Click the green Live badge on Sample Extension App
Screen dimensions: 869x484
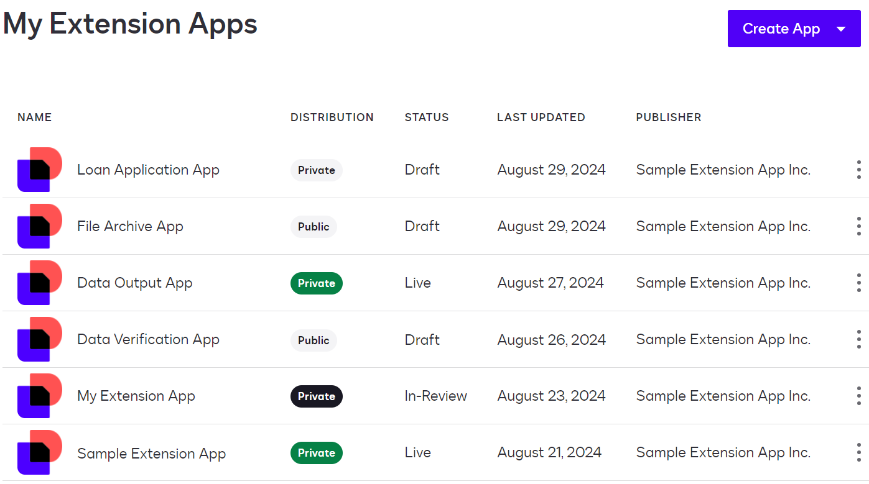[316, 452]
